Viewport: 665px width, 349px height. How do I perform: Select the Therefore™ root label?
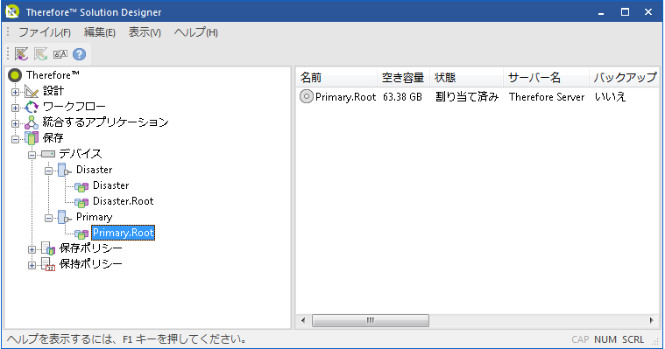53,75
